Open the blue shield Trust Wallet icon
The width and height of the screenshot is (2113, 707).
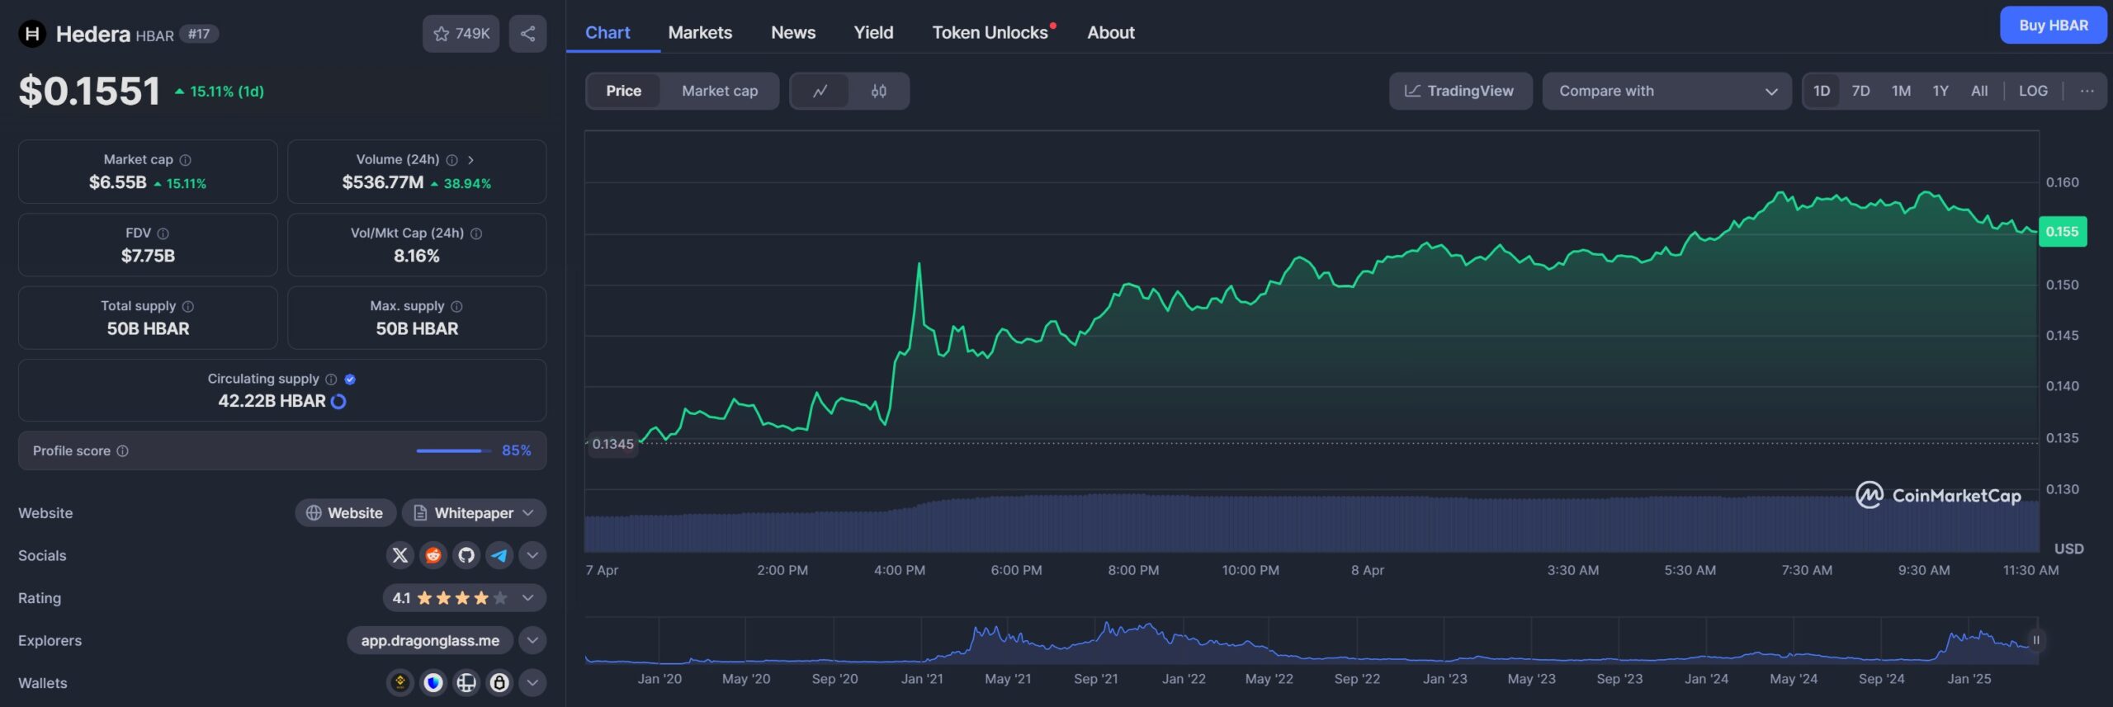pyautogui.click(x=433, y=683)
